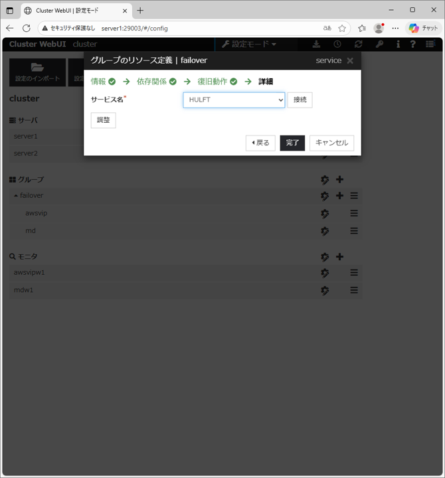Open properties gear for the awsvip resource
This screenshot has height=478, width=445.
click(x=325, y=214)
